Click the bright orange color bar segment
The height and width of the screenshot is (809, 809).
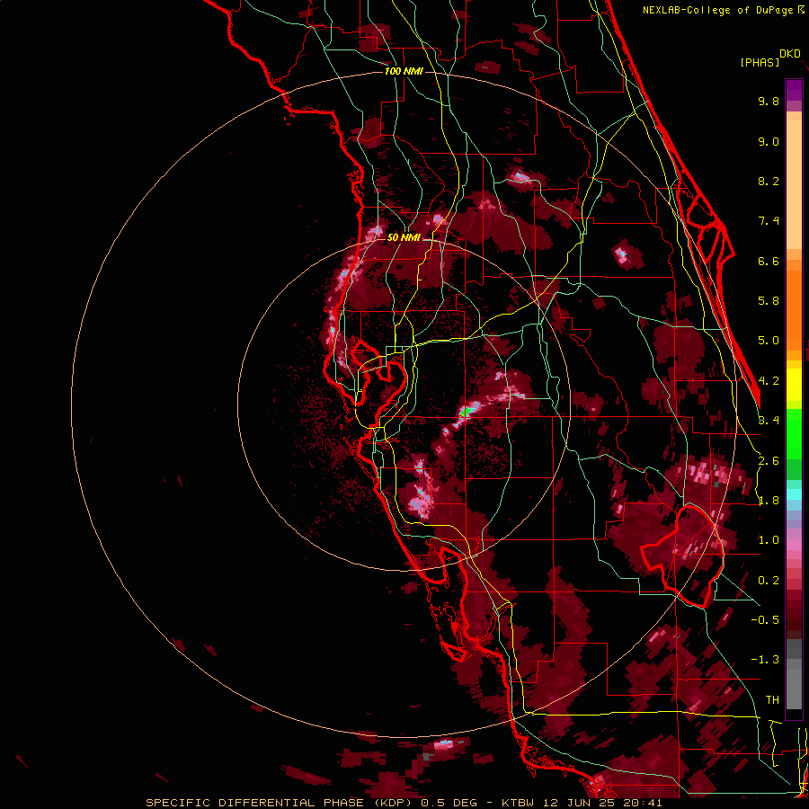pyautogui.click(x=794, y=309)
